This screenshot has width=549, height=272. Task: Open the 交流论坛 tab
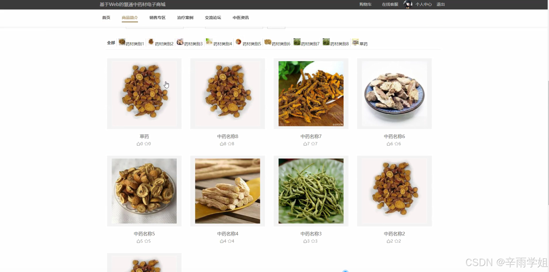pyautogui.click(x=213, y=18)
